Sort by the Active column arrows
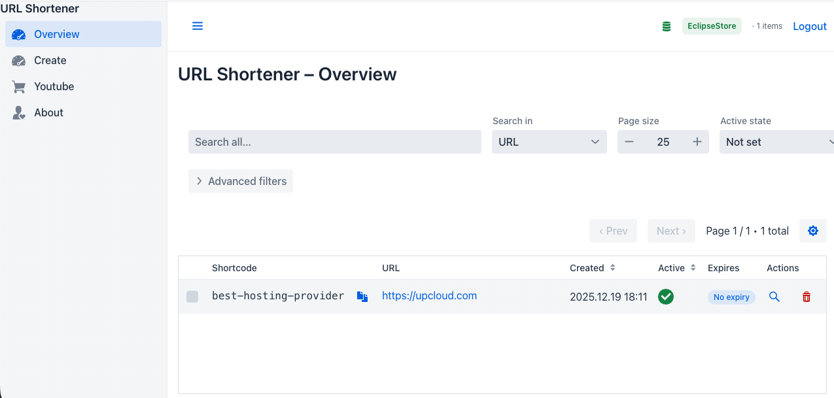Image resolution: width=834 pixels, height=398 pixels. (693, 268)
